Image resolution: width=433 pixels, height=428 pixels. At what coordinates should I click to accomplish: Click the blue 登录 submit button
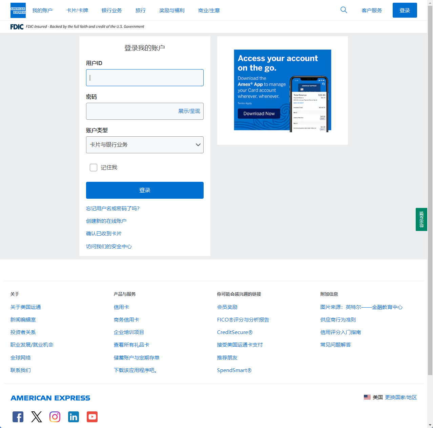[145, 190]
